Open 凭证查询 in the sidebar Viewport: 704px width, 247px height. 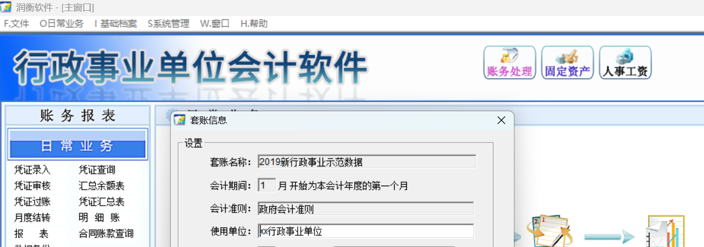pos(97,170)
